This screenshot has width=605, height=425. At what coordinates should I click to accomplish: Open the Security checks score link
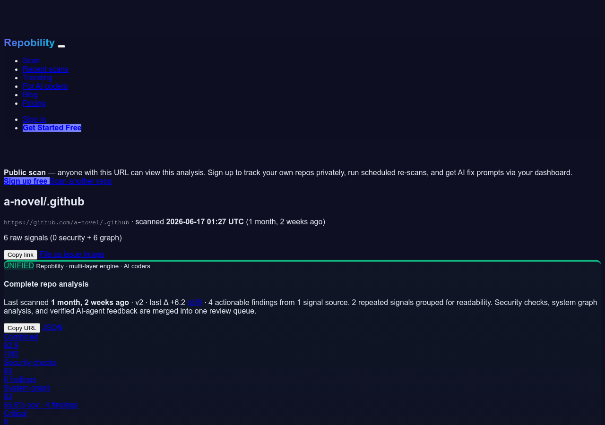[x=30, y=371]
